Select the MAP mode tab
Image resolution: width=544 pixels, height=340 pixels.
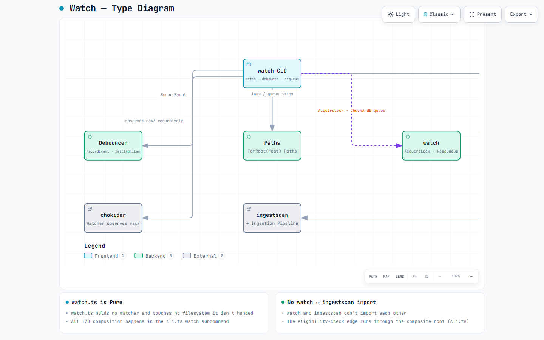[386, 277]
